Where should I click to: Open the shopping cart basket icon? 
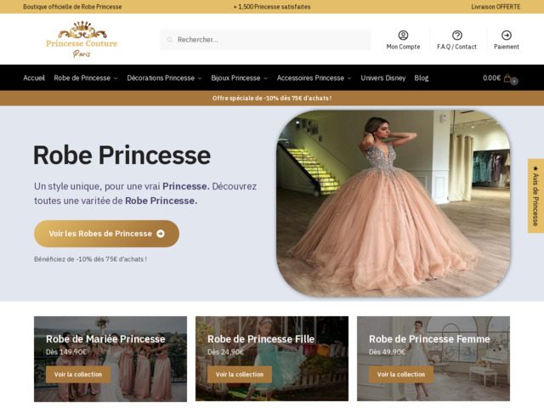[x=508, y=78]
